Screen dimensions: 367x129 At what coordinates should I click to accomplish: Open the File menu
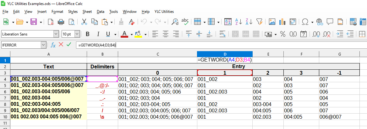coord(5,11)
